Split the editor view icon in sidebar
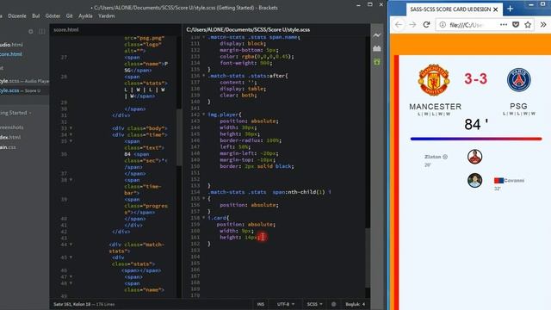The image size is (551, 310). [42, 31]
